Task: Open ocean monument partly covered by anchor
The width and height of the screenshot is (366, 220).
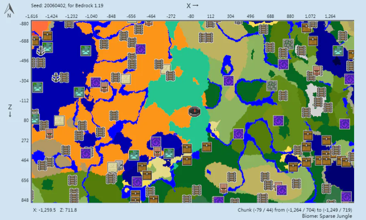Action: point(48,47)
